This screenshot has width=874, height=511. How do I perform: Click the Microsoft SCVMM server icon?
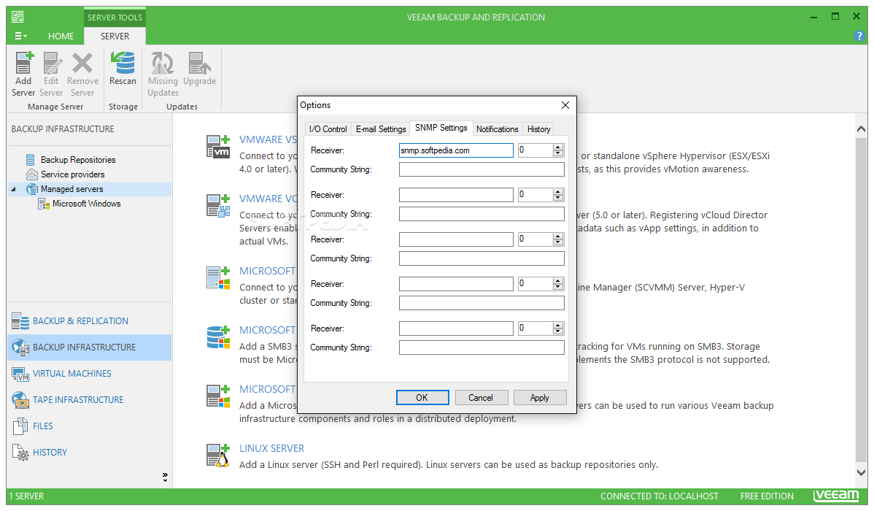(x=218, y=278)
